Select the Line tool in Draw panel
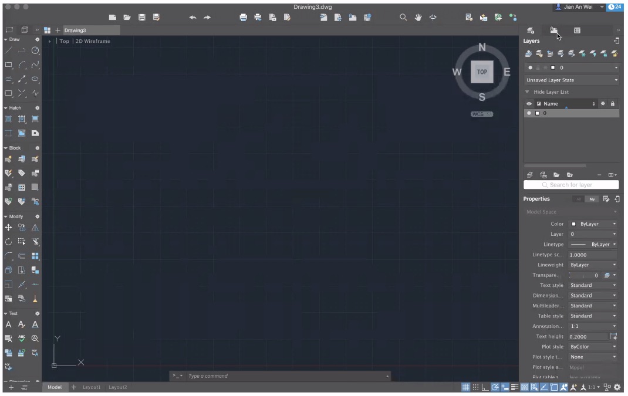Viewport: 628px width, 396px height. [x=8, y=50]
